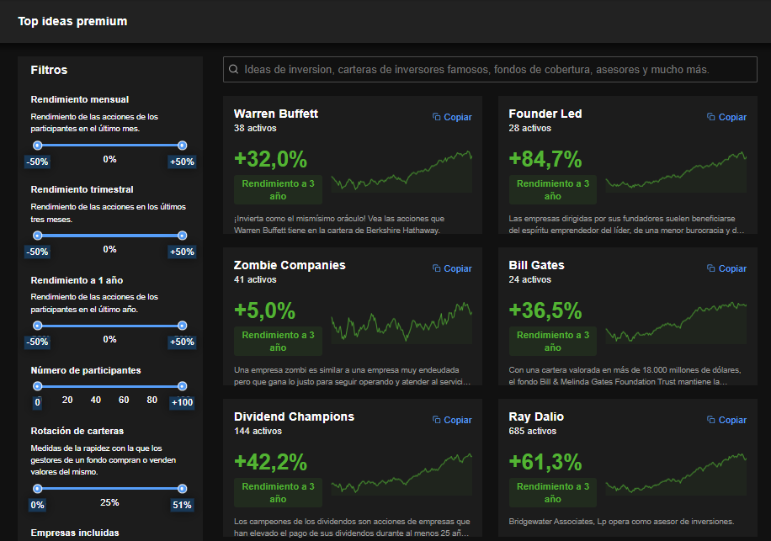Click the Bill Gates performance chart
Viewport: 771px width, 541px height.
click(676, 322)
